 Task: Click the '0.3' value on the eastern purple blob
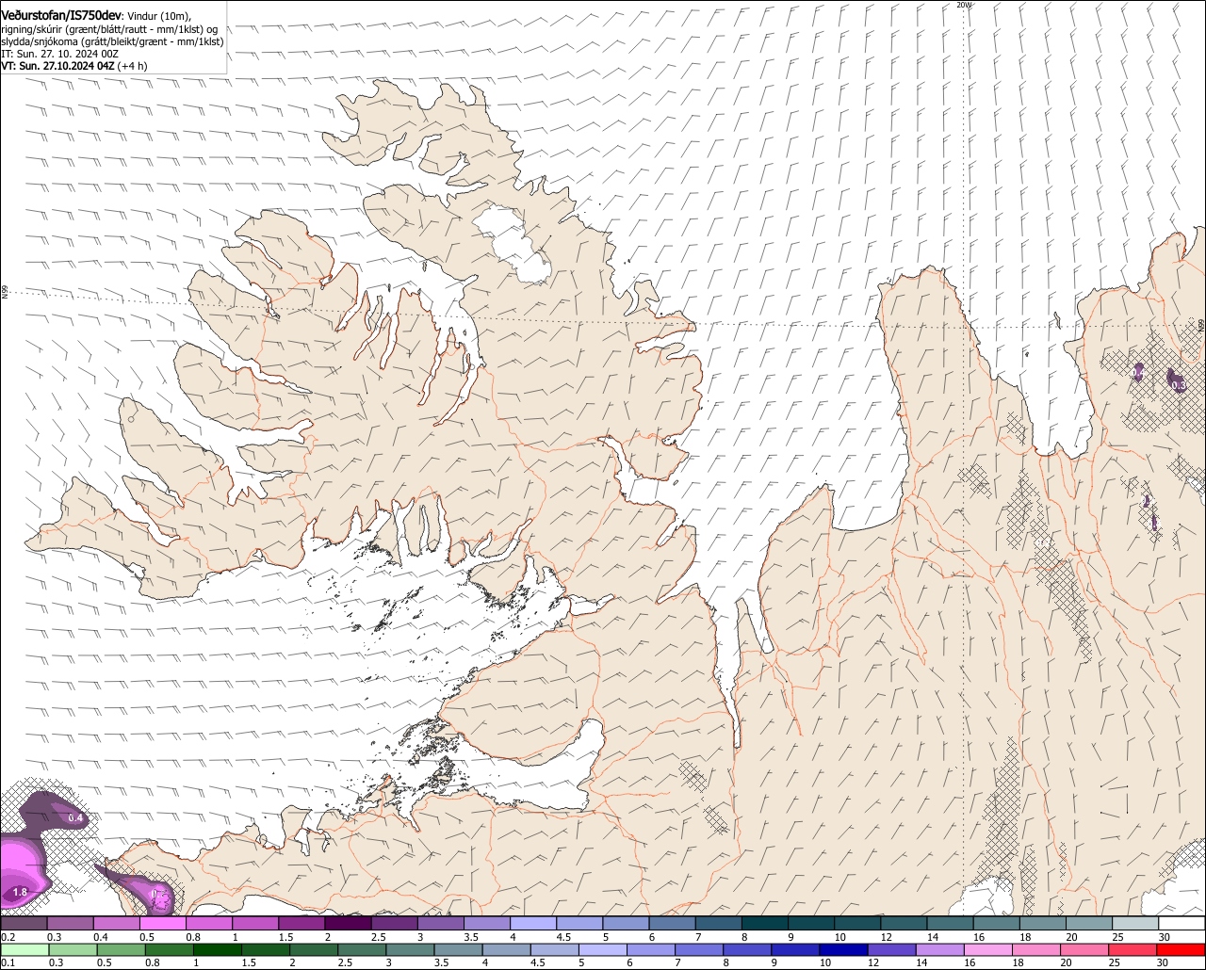point(1178,385)
